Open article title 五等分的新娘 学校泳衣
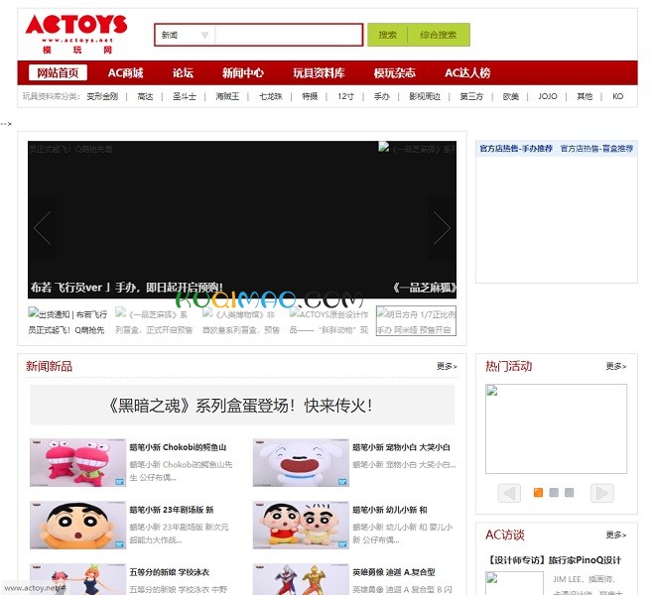Image resolution: width=652 pixels, height=595 pixels. (x=170, y=572)
